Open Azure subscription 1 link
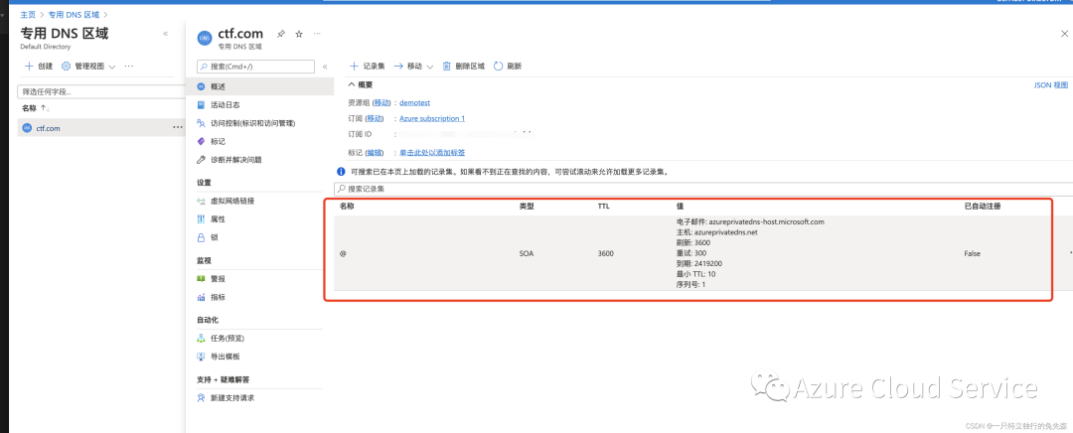The height and width of the screenshot is (433, 1073). [432, 118]
